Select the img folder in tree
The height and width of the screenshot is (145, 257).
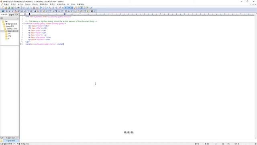[x=8, y=36]
